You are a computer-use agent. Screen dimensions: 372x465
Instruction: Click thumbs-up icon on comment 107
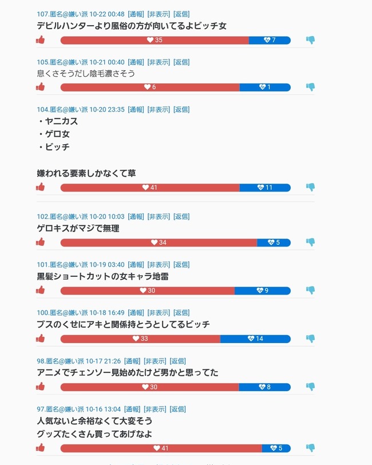pos(41,40)
